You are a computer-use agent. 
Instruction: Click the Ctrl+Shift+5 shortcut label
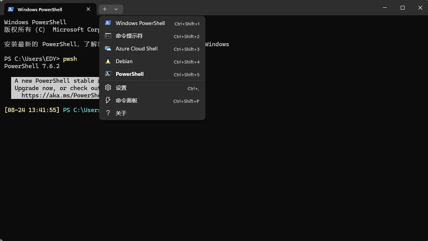pyautogui.click(x=187, y=75)
